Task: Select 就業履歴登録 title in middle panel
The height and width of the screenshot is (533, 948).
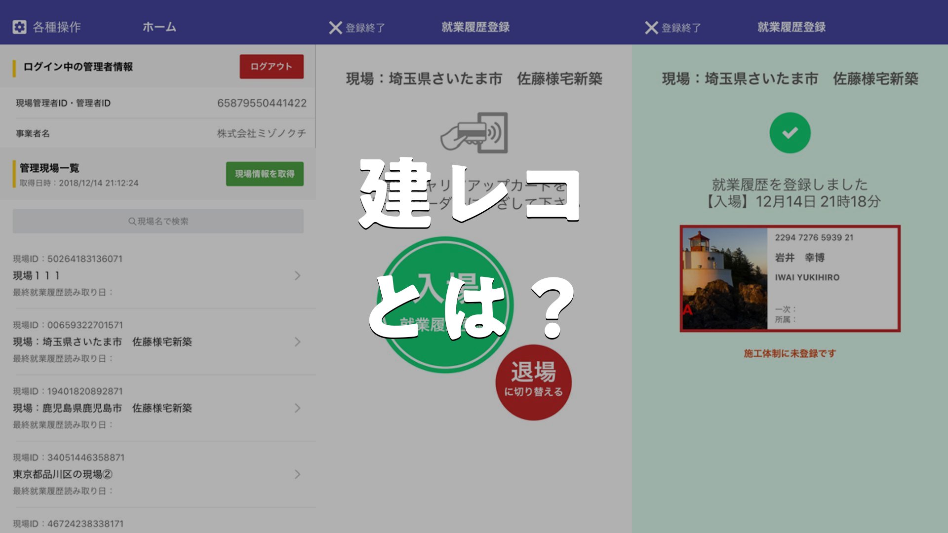Action: click(x=475, y=27)
